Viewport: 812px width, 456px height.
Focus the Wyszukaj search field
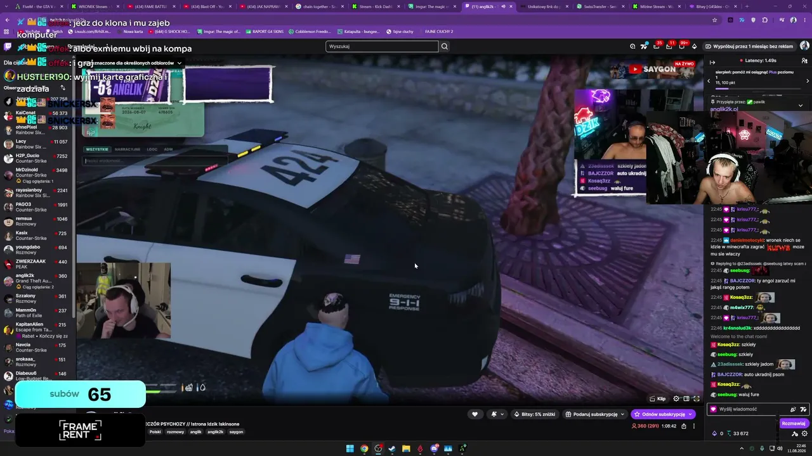382,46
